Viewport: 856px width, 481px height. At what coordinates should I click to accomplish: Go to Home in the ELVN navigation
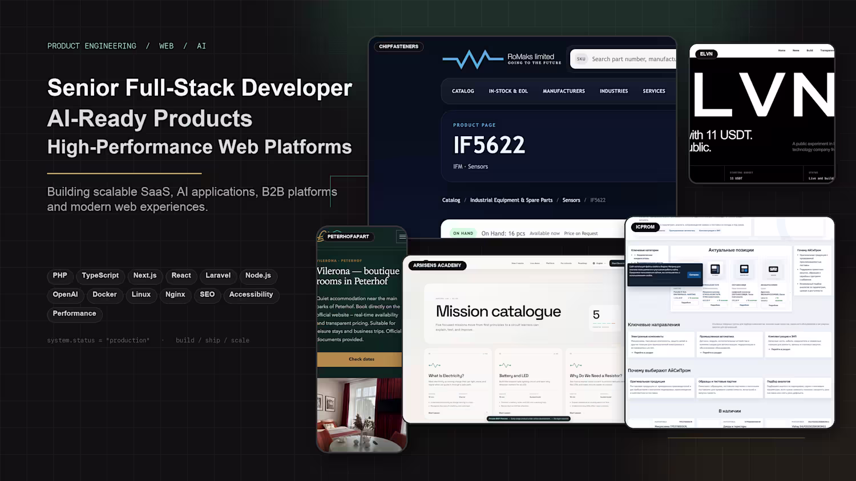782,51
